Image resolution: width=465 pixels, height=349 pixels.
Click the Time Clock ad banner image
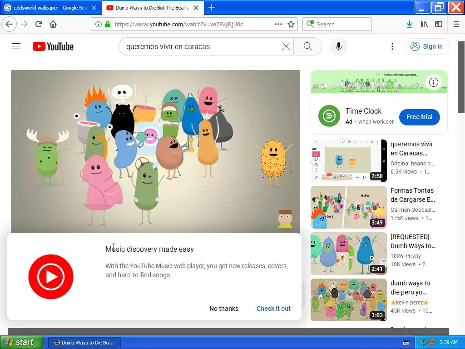click(x=379, y=82)
